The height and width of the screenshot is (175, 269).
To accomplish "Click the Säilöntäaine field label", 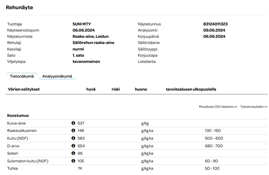I will point(149,43).
